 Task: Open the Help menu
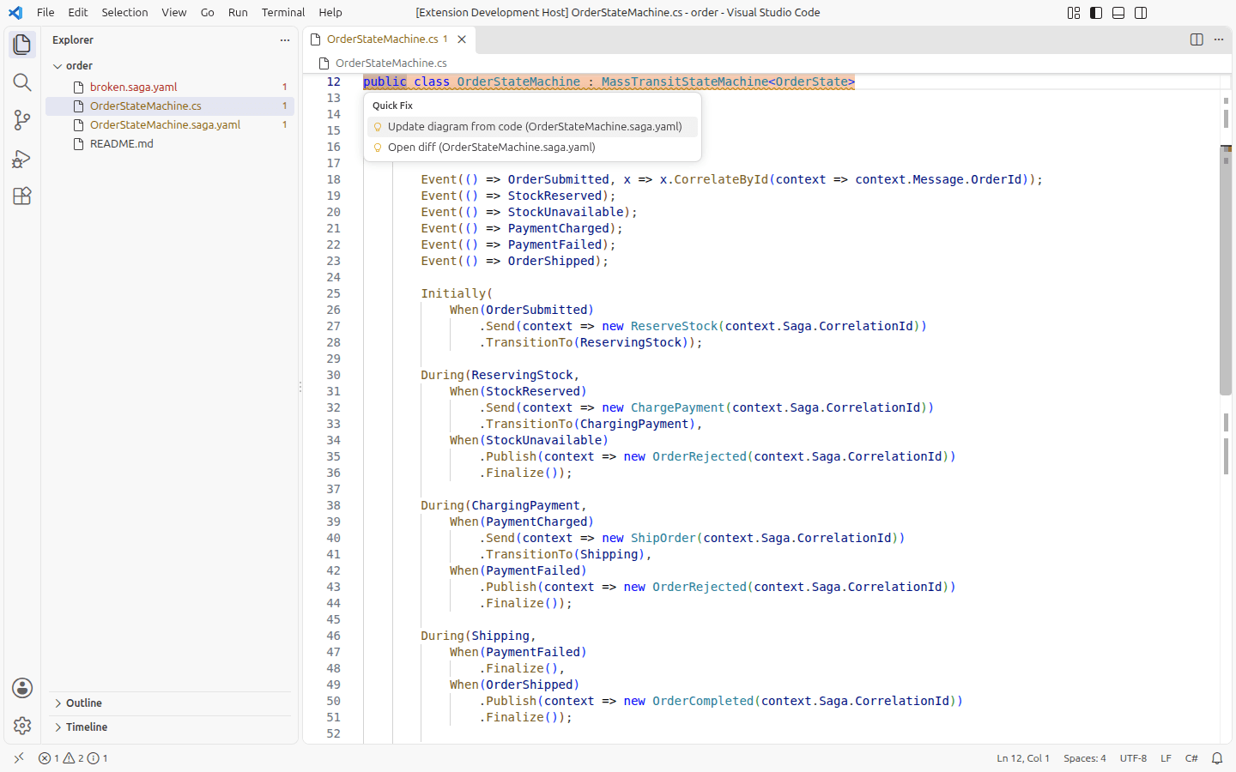click(330, 13)
